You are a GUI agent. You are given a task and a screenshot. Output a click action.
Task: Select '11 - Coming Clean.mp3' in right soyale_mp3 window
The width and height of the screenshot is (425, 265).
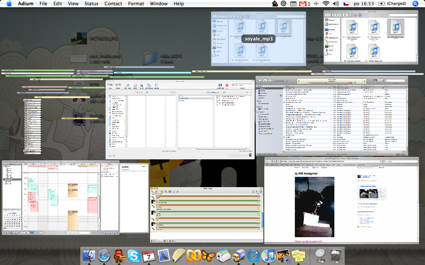point(374,53)
